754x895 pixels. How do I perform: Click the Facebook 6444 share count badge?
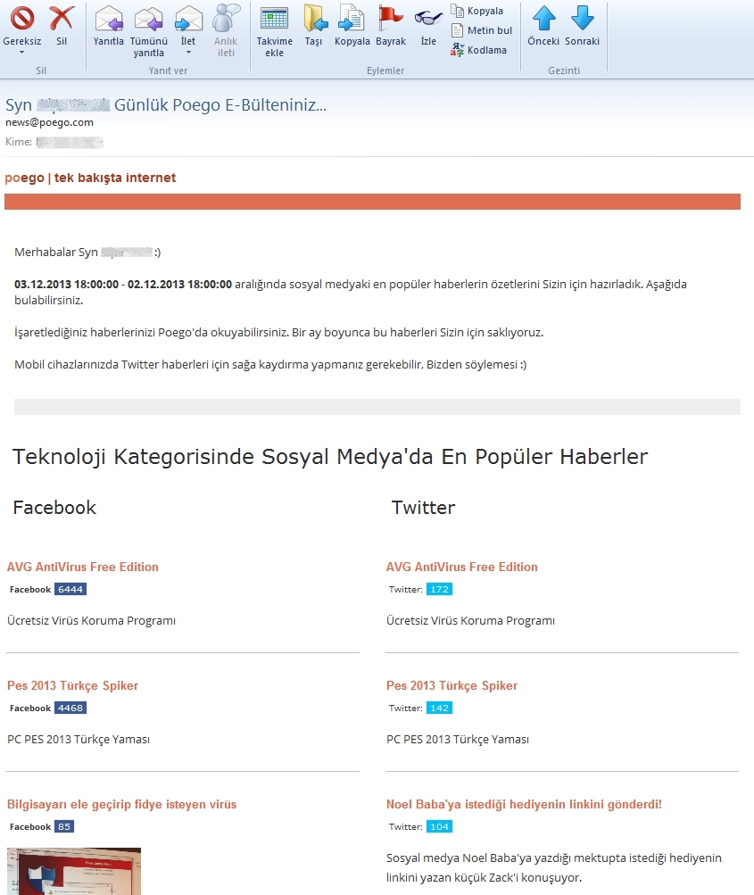click(x=70, y=589)
